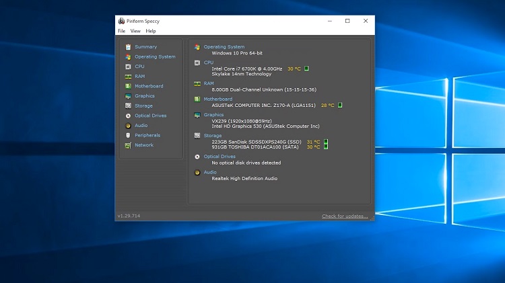Screen dimensions: 505x283
Task: Click the Operating System Windows flag sidebar icon
Action: [128, 57]
